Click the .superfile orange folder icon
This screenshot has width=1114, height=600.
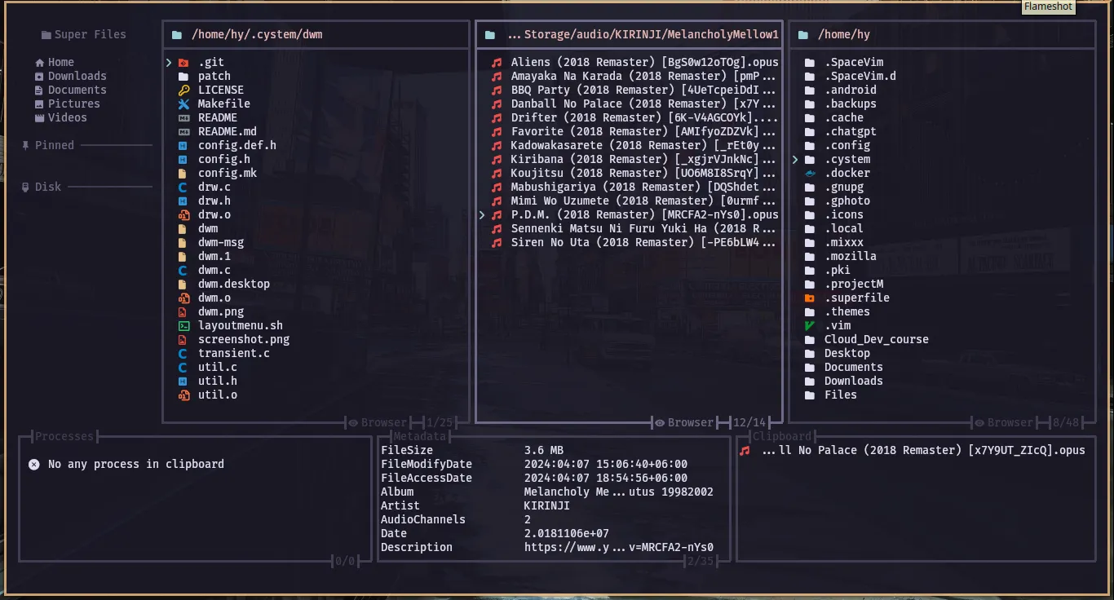(x=810, y=298)
